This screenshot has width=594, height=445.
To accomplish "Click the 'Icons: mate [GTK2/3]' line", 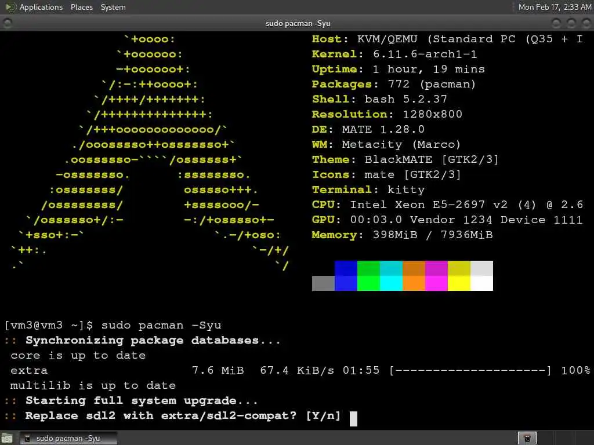I will [386, 175].
